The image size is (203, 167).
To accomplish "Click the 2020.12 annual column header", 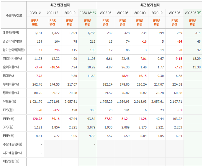I will (35, 13).
